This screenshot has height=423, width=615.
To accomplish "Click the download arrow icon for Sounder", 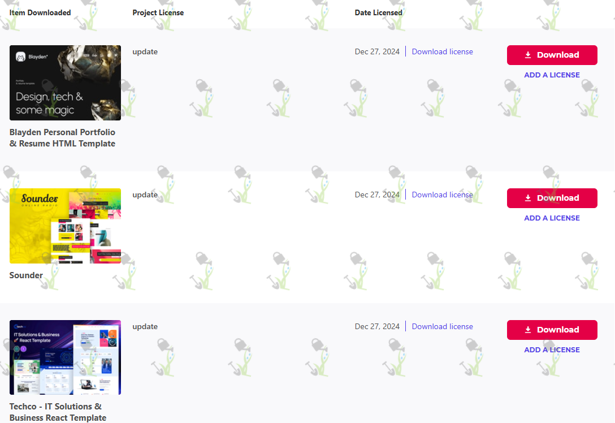I will [x=528, y=198].
